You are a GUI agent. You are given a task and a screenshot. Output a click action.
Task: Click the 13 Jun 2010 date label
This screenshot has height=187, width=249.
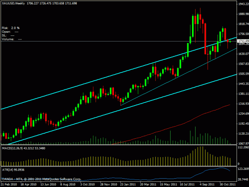coord(48,185)
